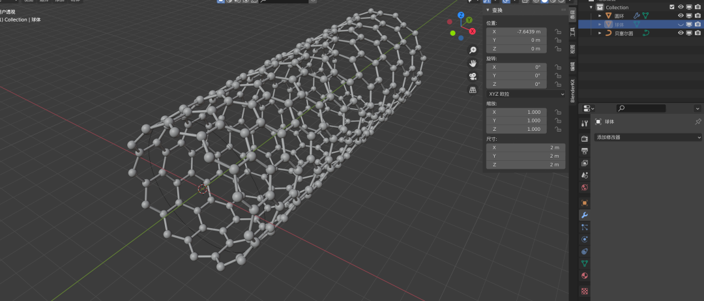Open the Texture properties tab
Image resolution: width=704 pixels, height=301 pixels.
584,291
